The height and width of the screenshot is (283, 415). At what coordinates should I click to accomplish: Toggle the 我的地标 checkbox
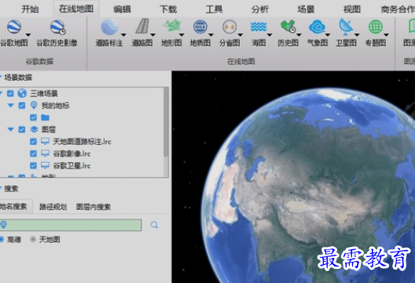22,106
